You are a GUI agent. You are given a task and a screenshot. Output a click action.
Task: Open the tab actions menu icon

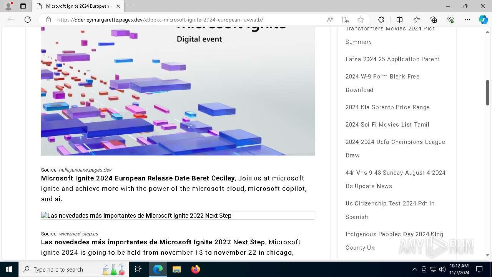click(x=23, y=6)
